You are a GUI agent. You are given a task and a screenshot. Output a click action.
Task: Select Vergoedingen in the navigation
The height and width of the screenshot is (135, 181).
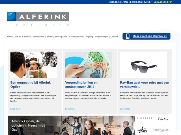102,37
